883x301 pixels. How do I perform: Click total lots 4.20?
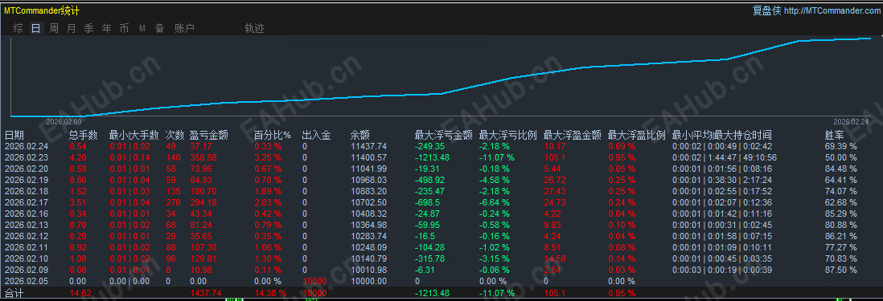[77, 157]
